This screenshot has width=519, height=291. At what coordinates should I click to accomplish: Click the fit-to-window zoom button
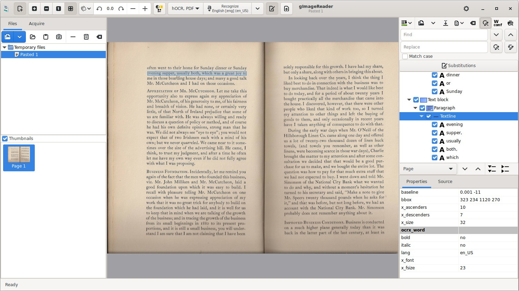[71, 9]
